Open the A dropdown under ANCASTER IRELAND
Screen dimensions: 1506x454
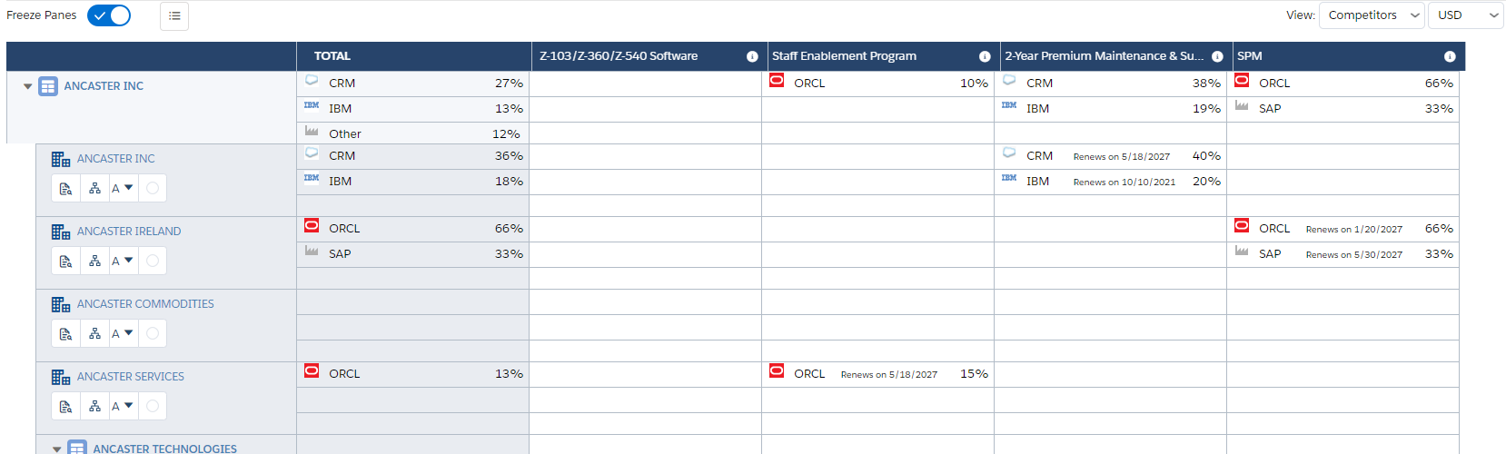point(123,262)
